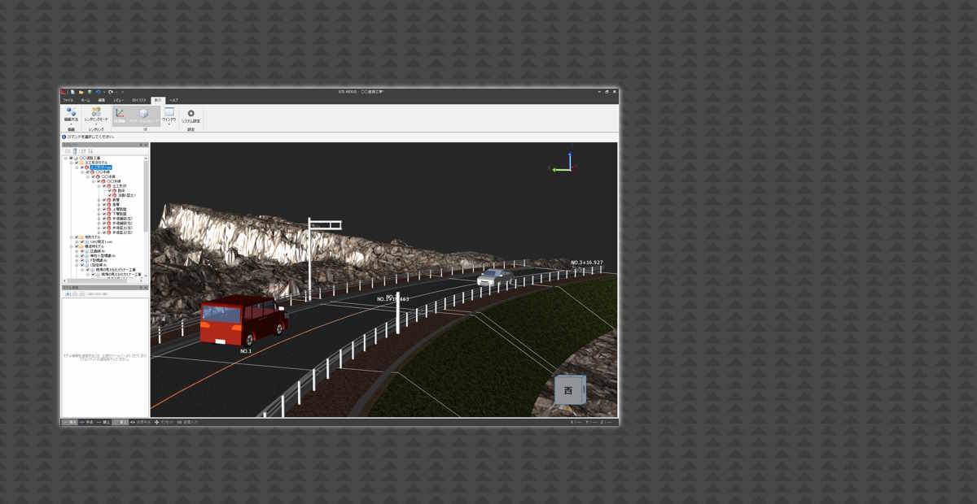
Task: Open システム設定 via the gear icon
Action: [x=191, y=114]
